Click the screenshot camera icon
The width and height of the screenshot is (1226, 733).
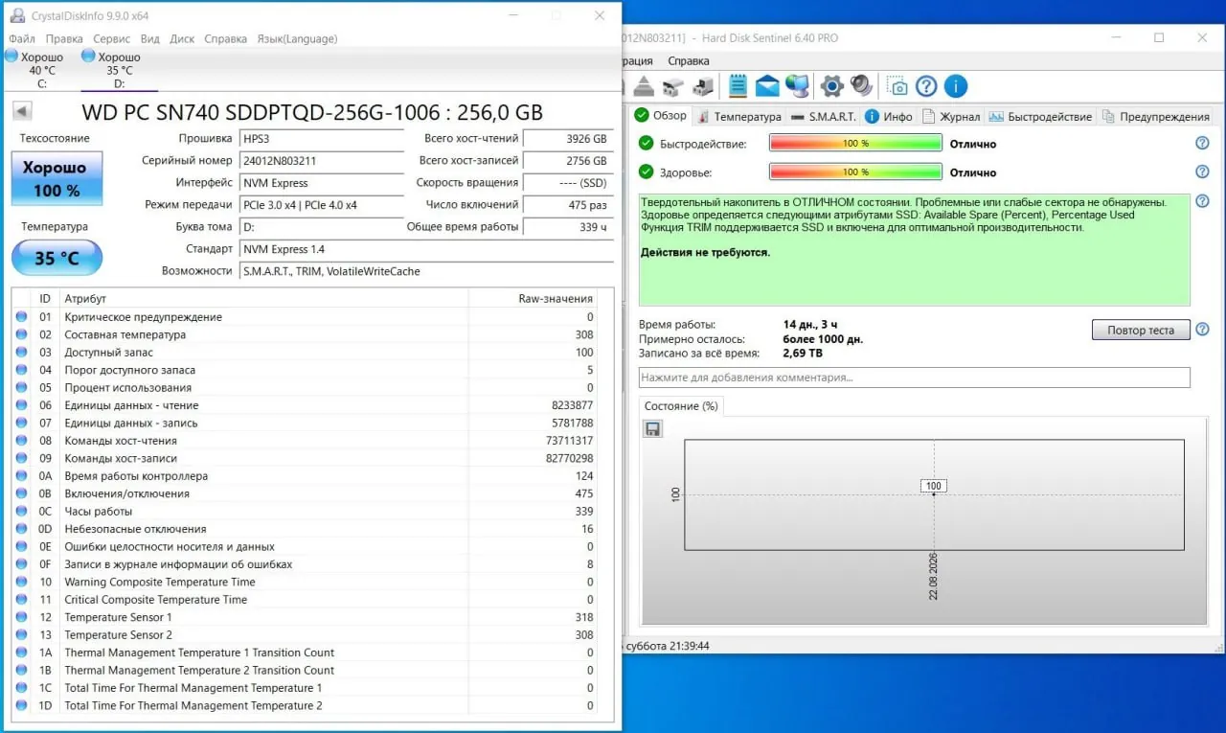[897, 86]
